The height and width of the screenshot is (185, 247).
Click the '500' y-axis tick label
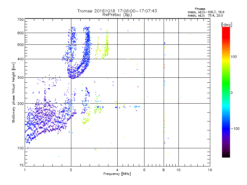(x=20, y=45)
